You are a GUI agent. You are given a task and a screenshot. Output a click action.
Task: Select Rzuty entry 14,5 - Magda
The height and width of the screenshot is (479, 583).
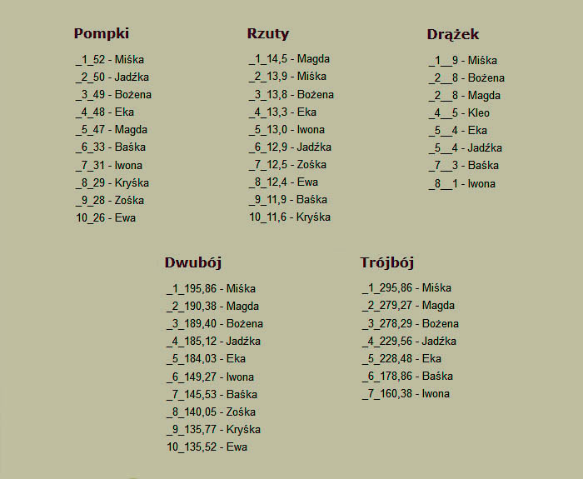click(x=289, y=59)
